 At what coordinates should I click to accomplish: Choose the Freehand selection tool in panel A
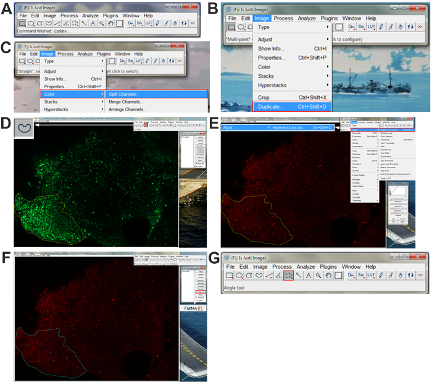49,23
